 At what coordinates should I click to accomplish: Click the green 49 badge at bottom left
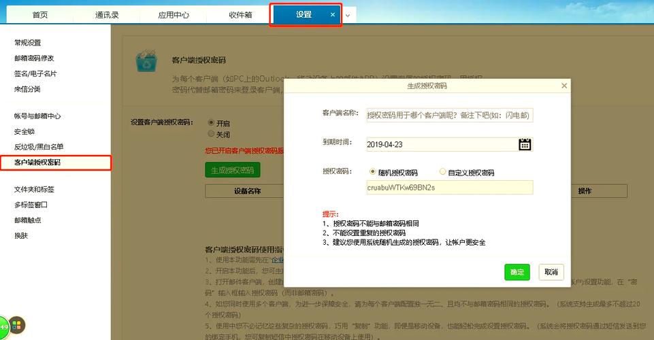(4, 326)
